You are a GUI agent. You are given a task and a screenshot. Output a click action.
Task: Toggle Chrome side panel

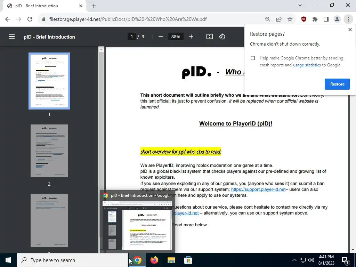tap(326, 19)
